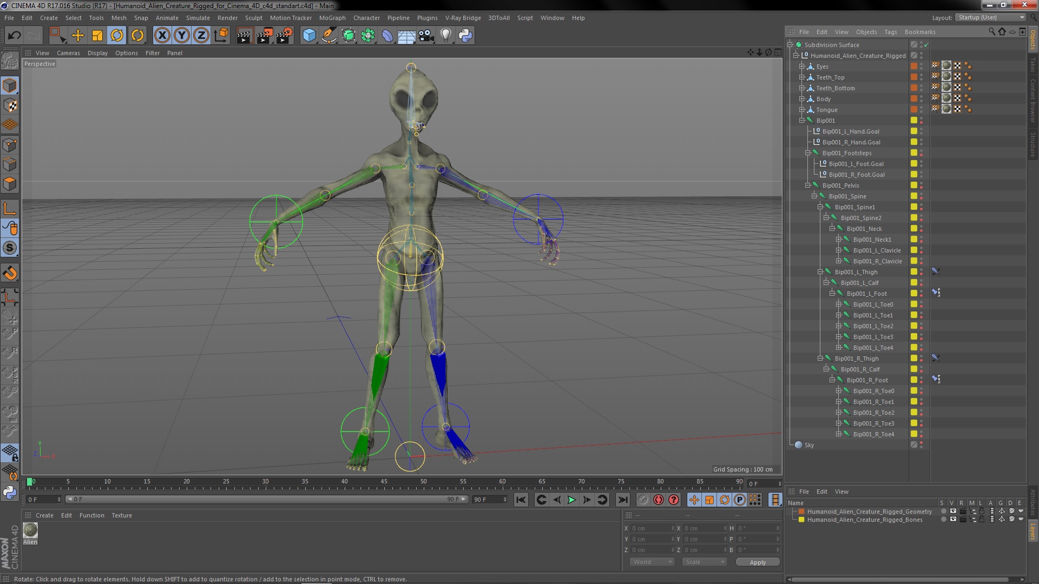1039x584 pixels.
Task: Add a camera object
Action: (x=426, y=36)
